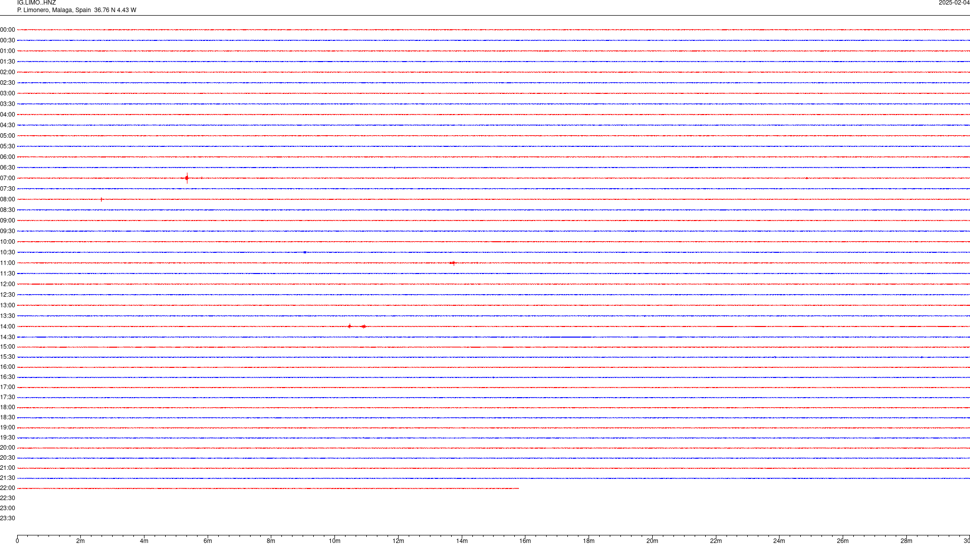Select the 06:30 time label

coord(8,168)
